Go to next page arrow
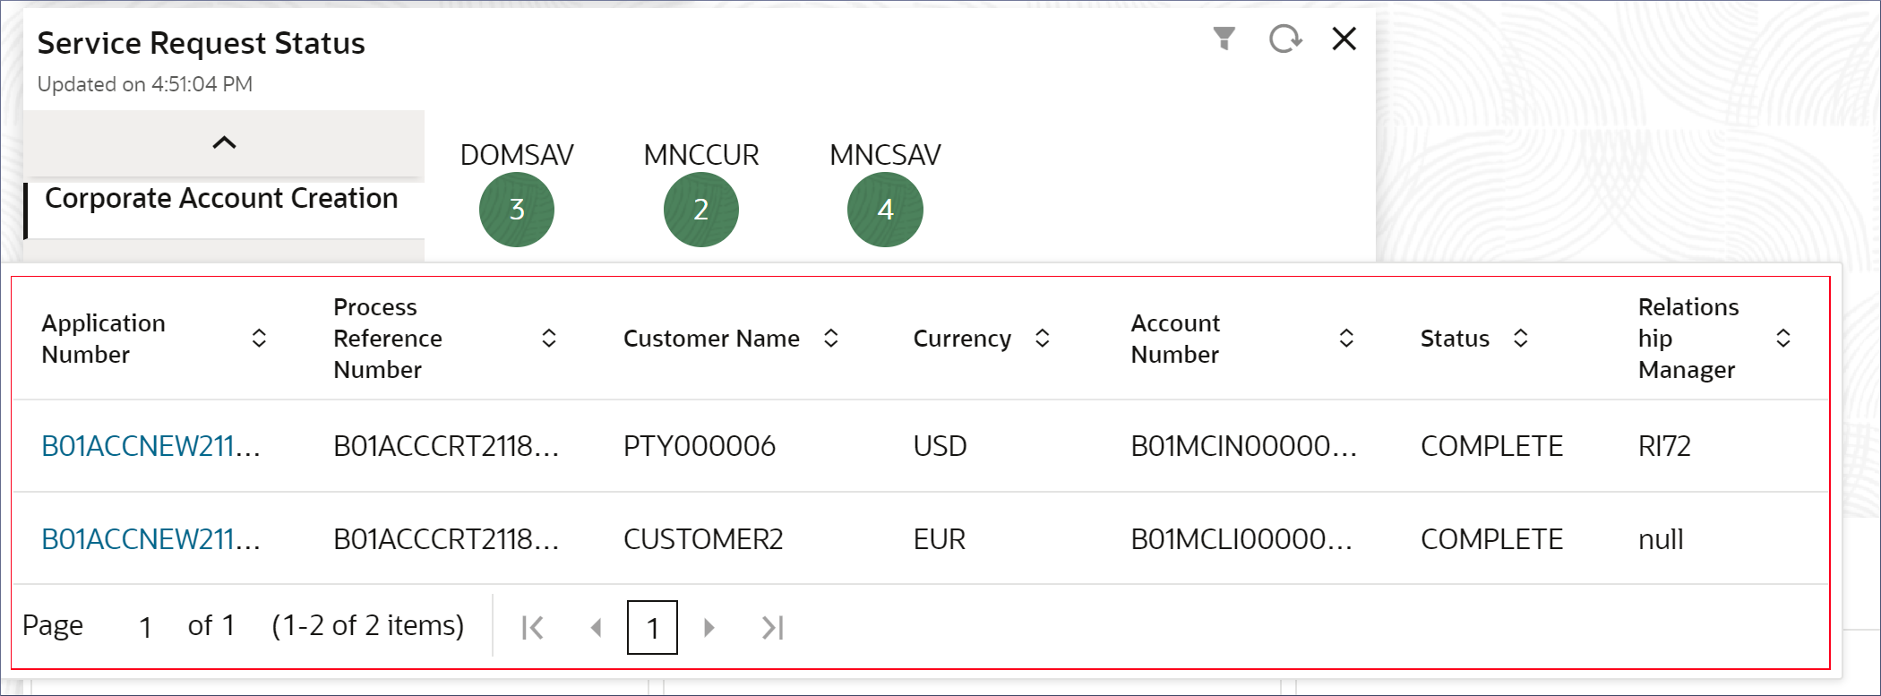This screenshot has height=696, width=1881. tap(709, 628)
